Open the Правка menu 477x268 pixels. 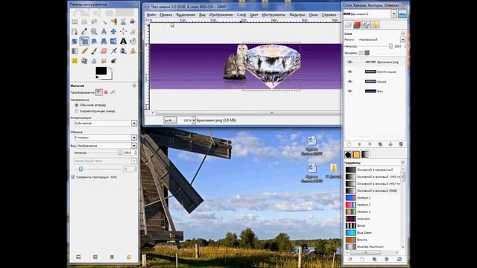tap(165, 15)
